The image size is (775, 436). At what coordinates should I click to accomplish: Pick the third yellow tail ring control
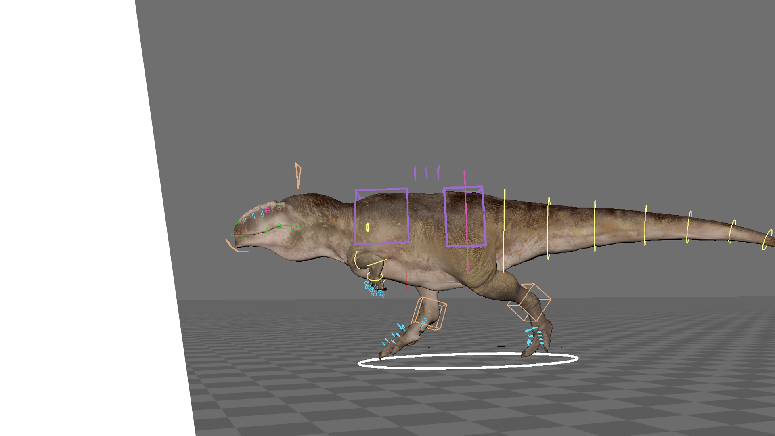(595, 226)
